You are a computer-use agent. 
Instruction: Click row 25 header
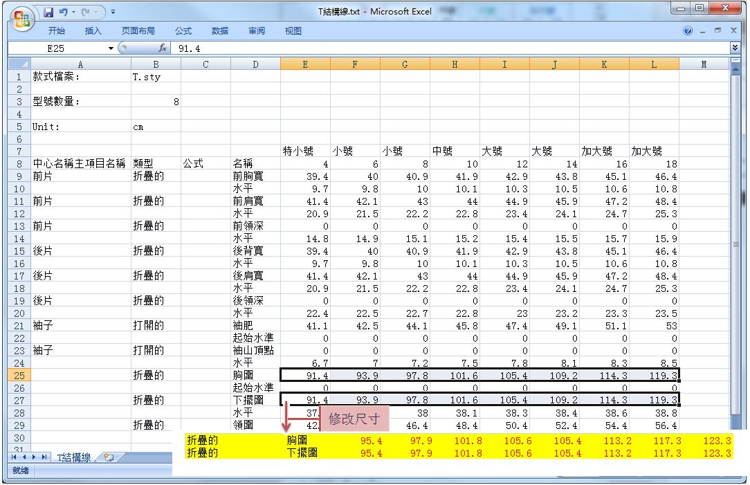pyautogui.click(x=19, y=375)
